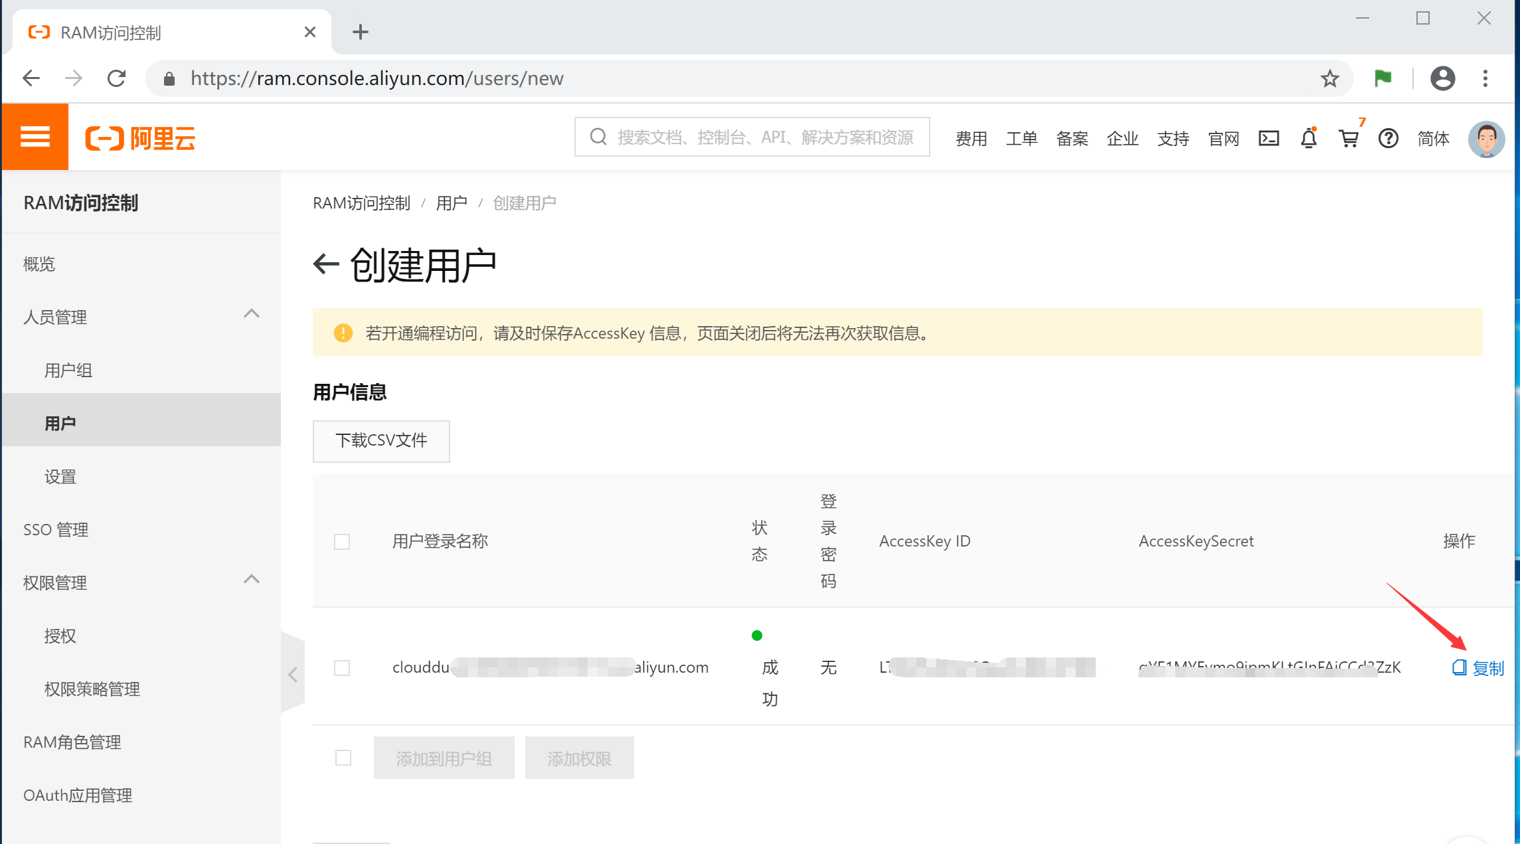
Task: Open 备案 in top navigation
Action: click(x=1072, y=138)
